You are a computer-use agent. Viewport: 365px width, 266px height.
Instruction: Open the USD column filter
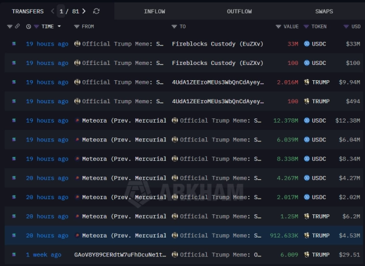(346, 27)
